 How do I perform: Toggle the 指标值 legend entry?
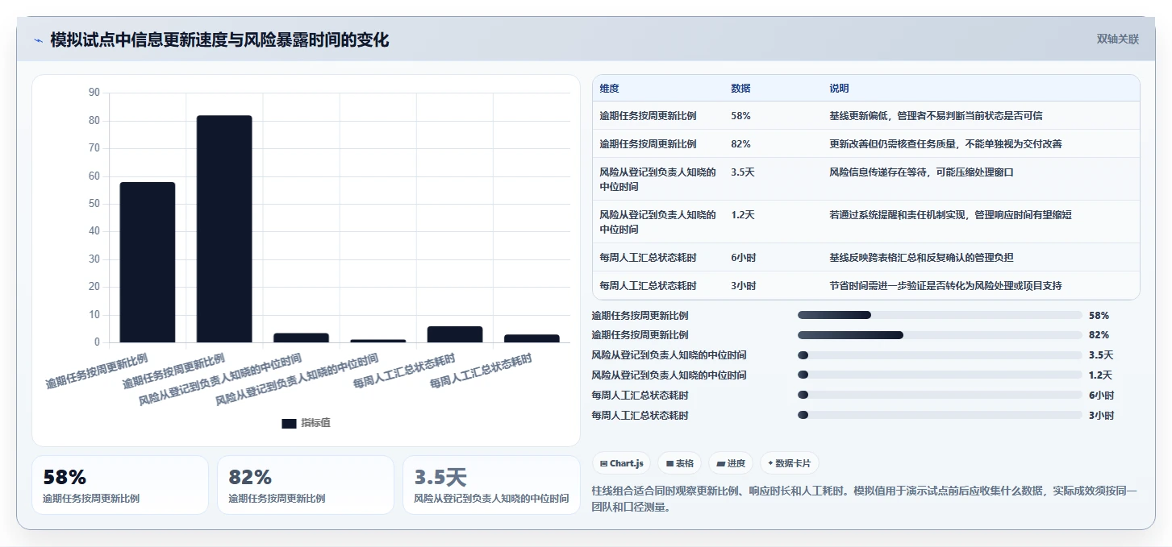tap(306, 423)
